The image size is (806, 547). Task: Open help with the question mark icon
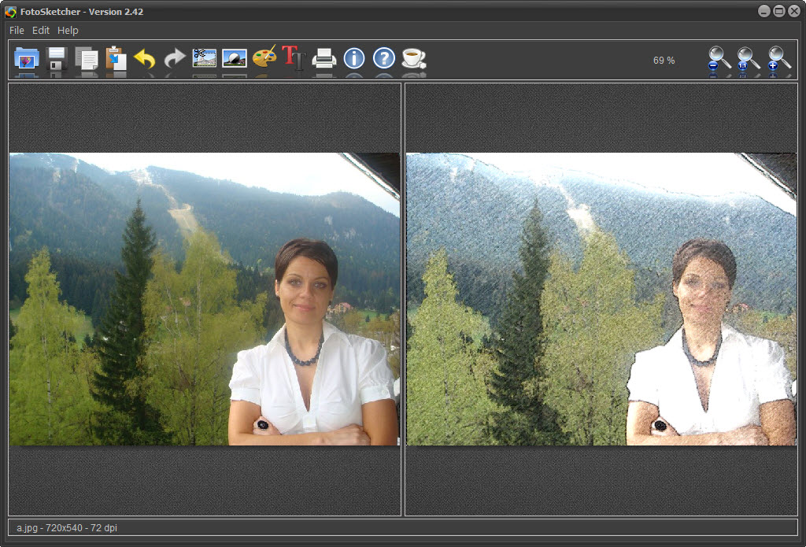click(x=383, y=59)
